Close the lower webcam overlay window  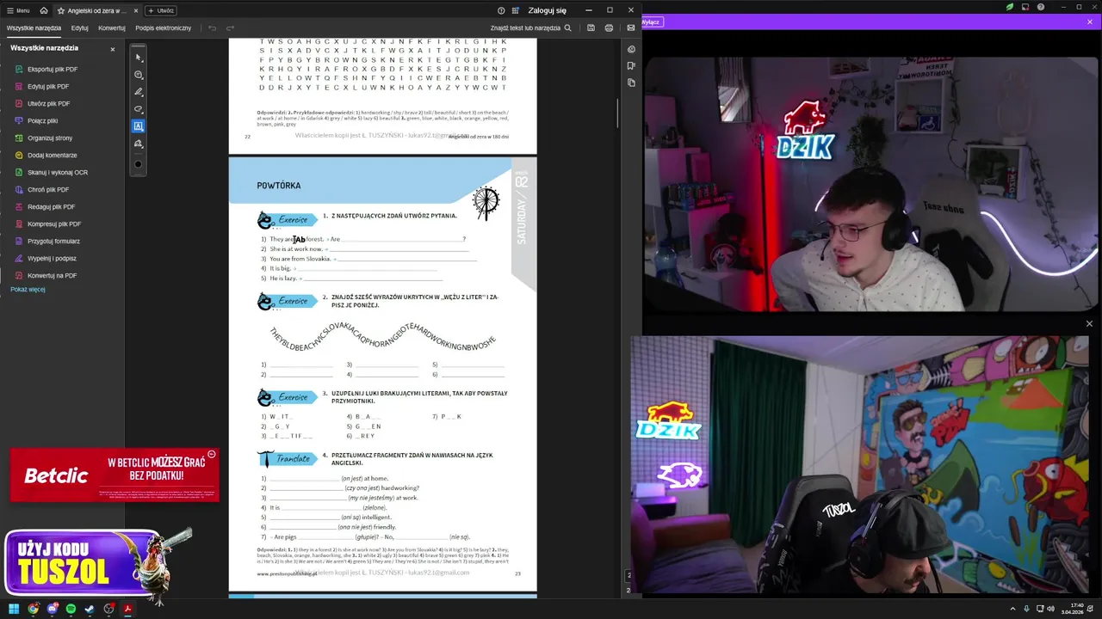pyautogui.click(x=1089, y=324)
